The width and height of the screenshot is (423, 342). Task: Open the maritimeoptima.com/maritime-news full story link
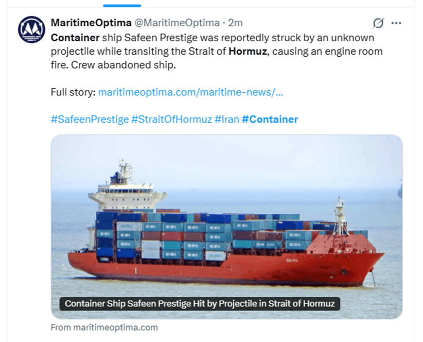click(190, 93)
